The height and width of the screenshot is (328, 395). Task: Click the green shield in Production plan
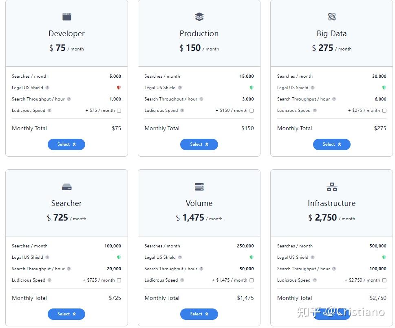252,87
